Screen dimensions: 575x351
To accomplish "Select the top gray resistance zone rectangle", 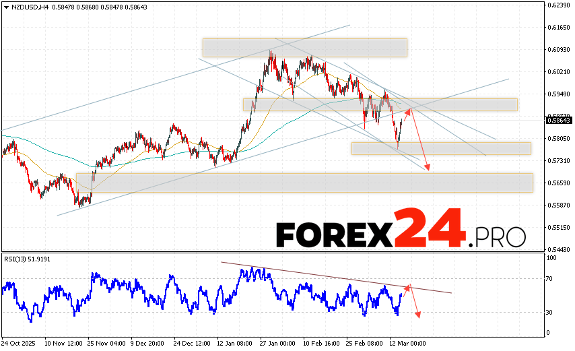I will click(x=304, y=47).
